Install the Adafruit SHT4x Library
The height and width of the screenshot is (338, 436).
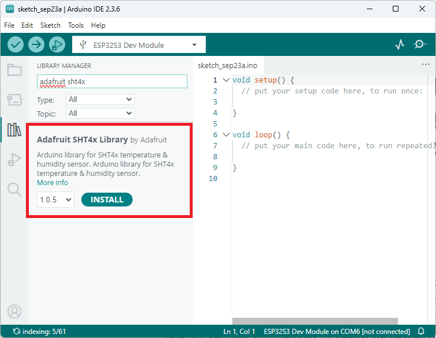point(107,200)
